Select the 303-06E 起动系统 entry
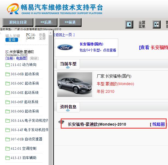 25,93
